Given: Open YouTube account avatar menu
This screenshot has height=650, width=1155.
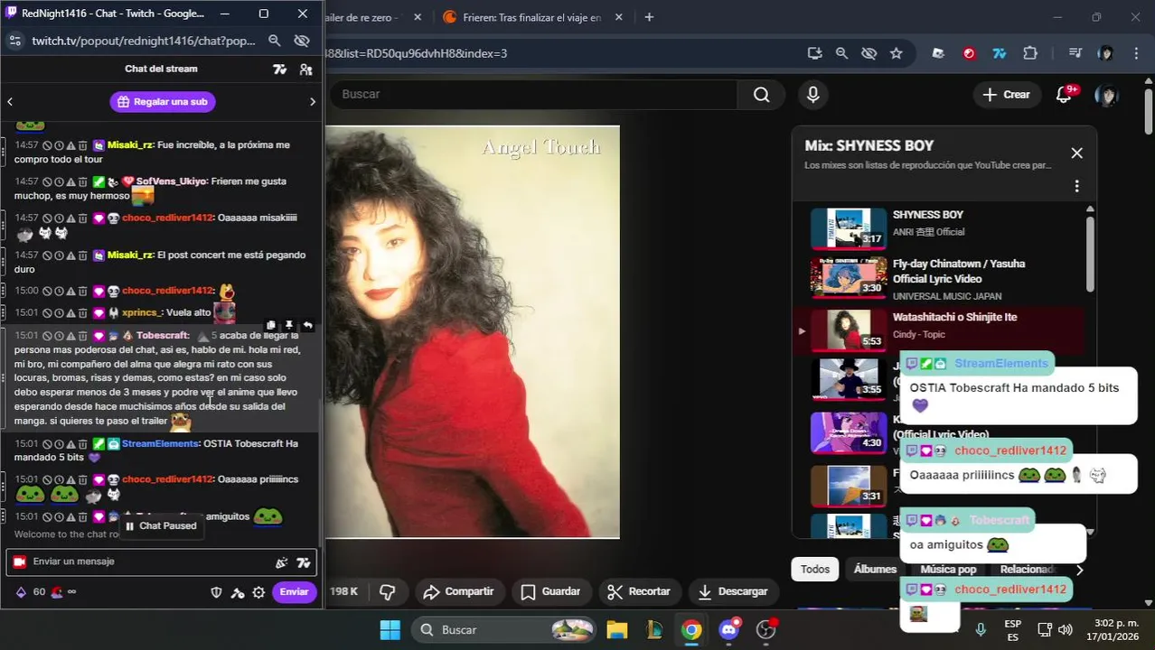Looking at the screenshot, I should pyautogui.click(x=1106, y=95).
